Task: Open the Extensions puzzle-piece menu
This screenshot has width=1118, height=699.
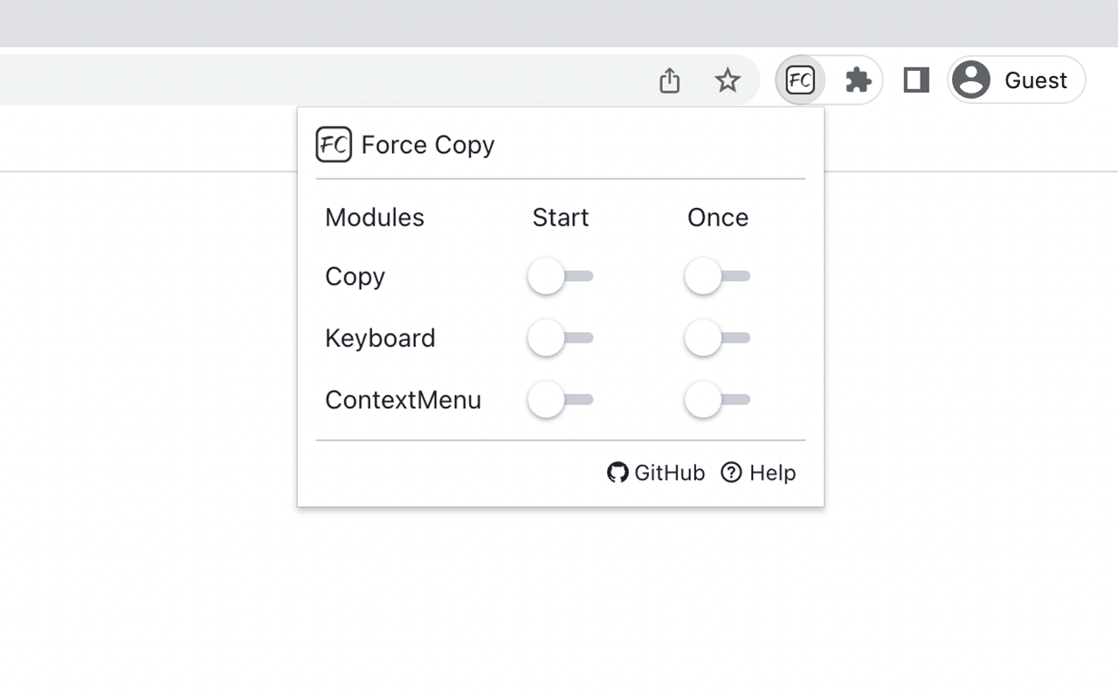Action: click(858, 80)
